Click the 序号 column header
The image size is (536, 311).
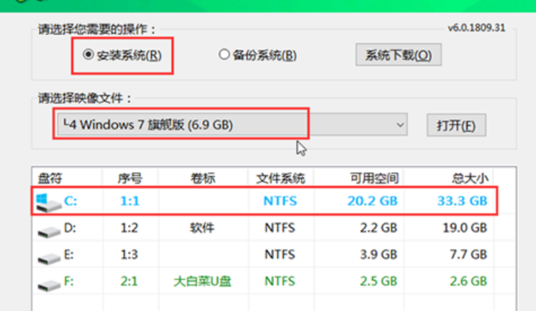click(130, 178)
